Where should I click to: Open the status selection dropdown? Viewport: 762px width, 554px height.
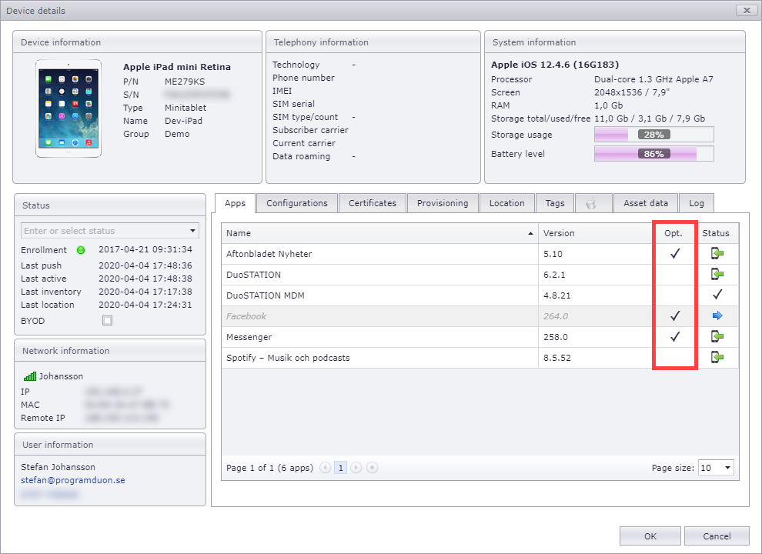(x=192, y=230)
